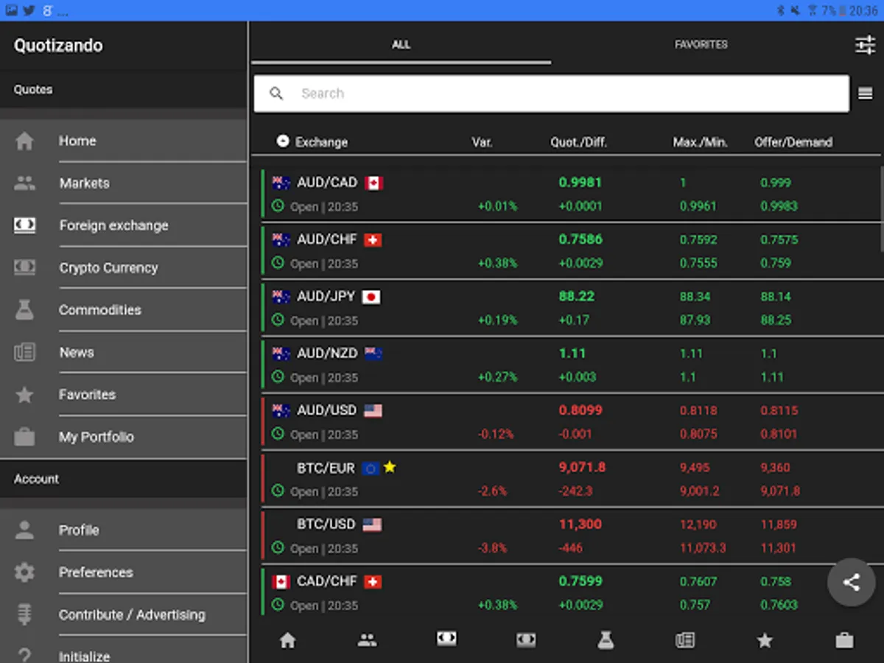The image size is (884, 663).
Task: Click the Contribute / Advertising icon
Action: pos(24,614)
